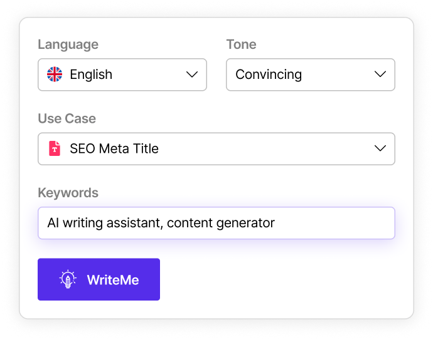Click the Tone field label

[241, 44]
